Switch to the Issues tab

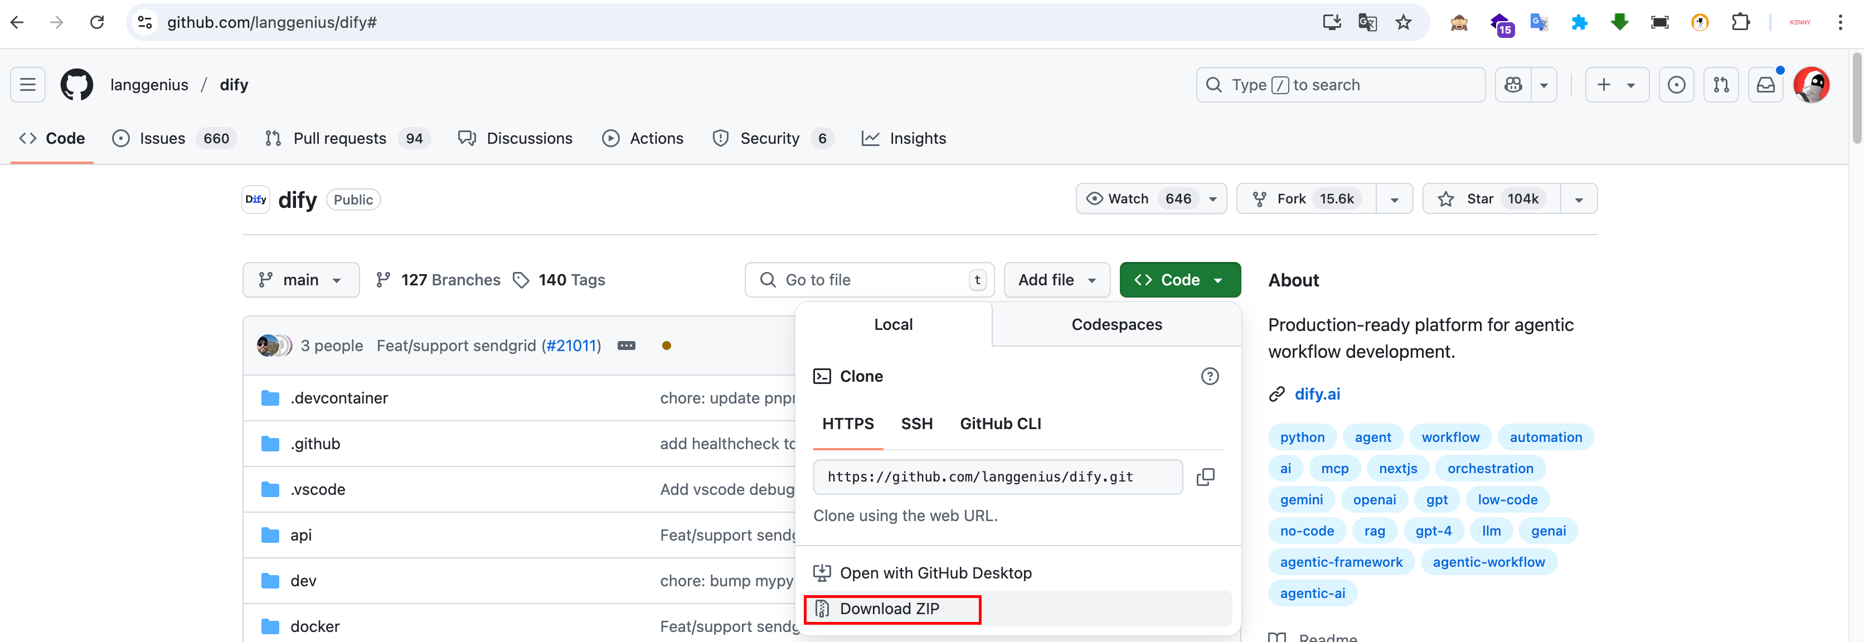pos(174,138)
